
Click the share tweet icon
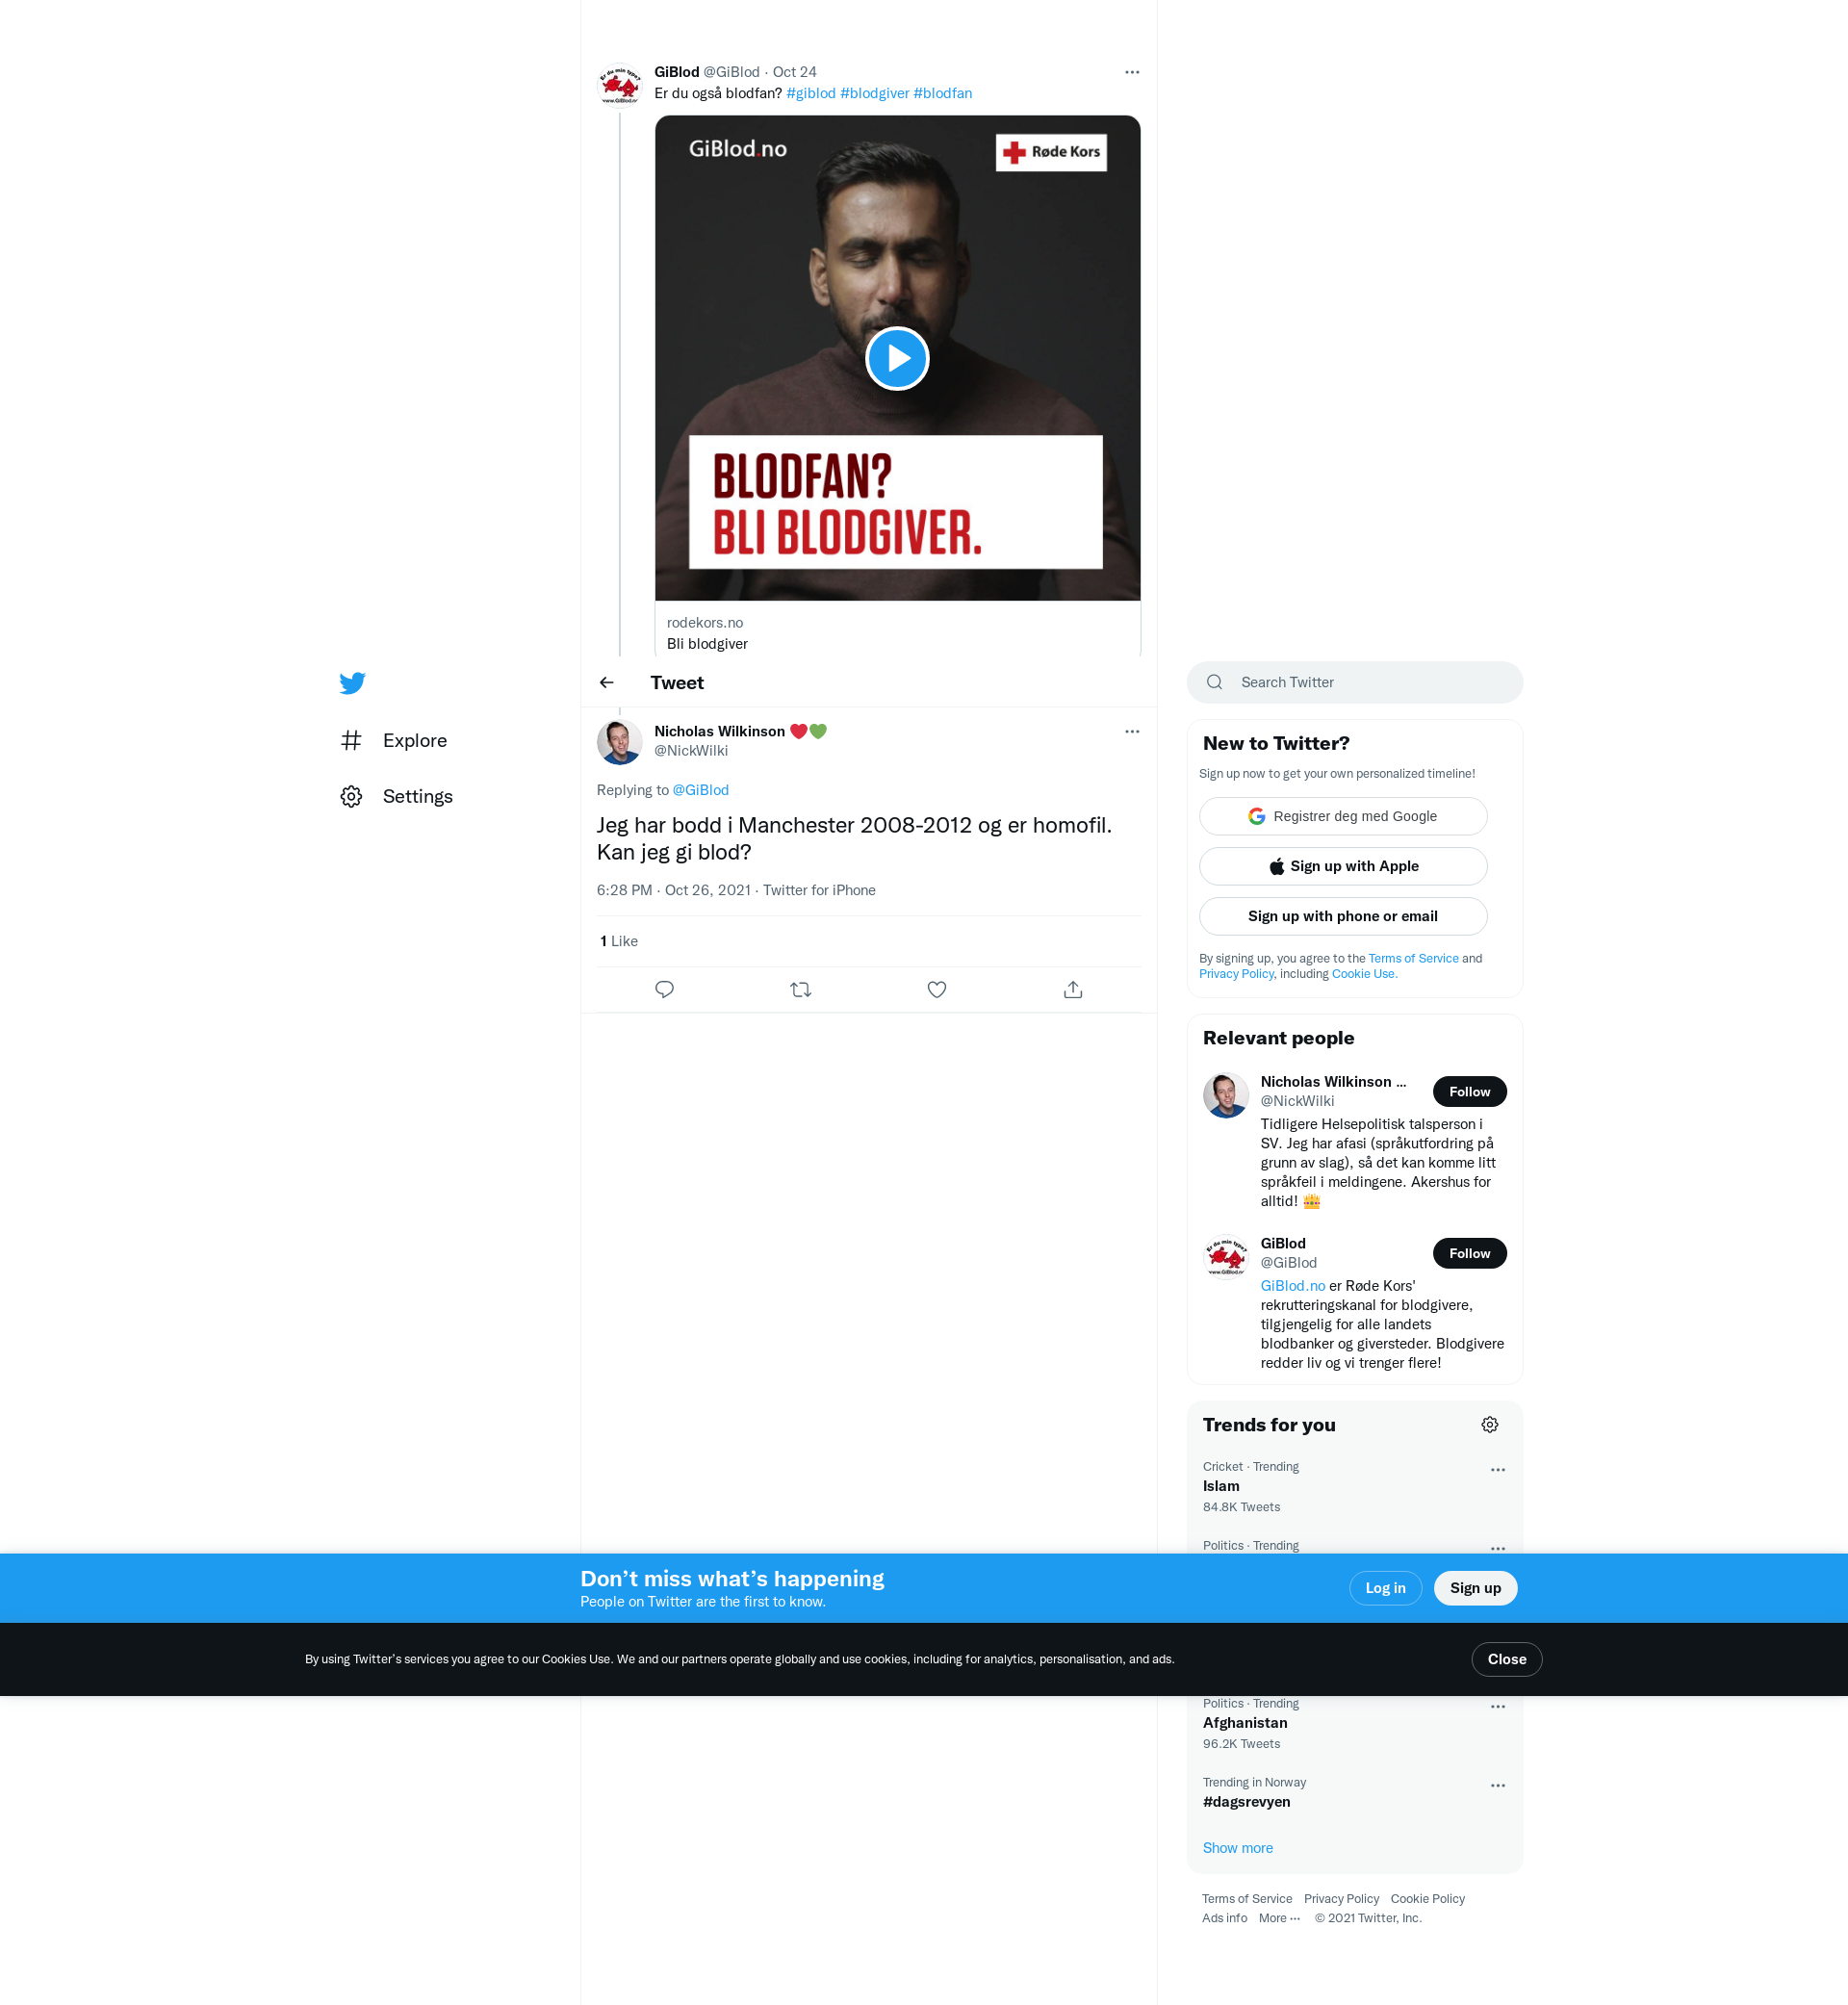(1072, 989)
